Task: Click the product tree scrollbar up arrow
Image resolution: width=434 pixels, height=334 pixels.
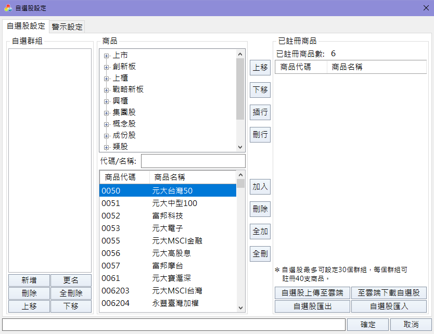Action: point(240,54)
